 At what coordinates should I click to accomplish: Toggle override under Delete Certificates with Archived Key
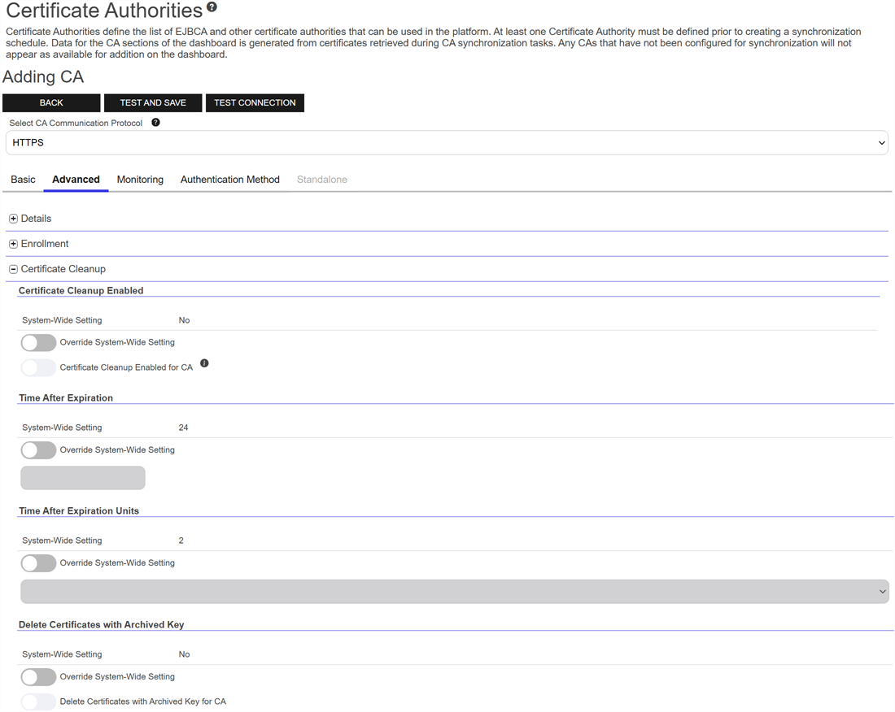pyautogui.click(x=38, y=676)
